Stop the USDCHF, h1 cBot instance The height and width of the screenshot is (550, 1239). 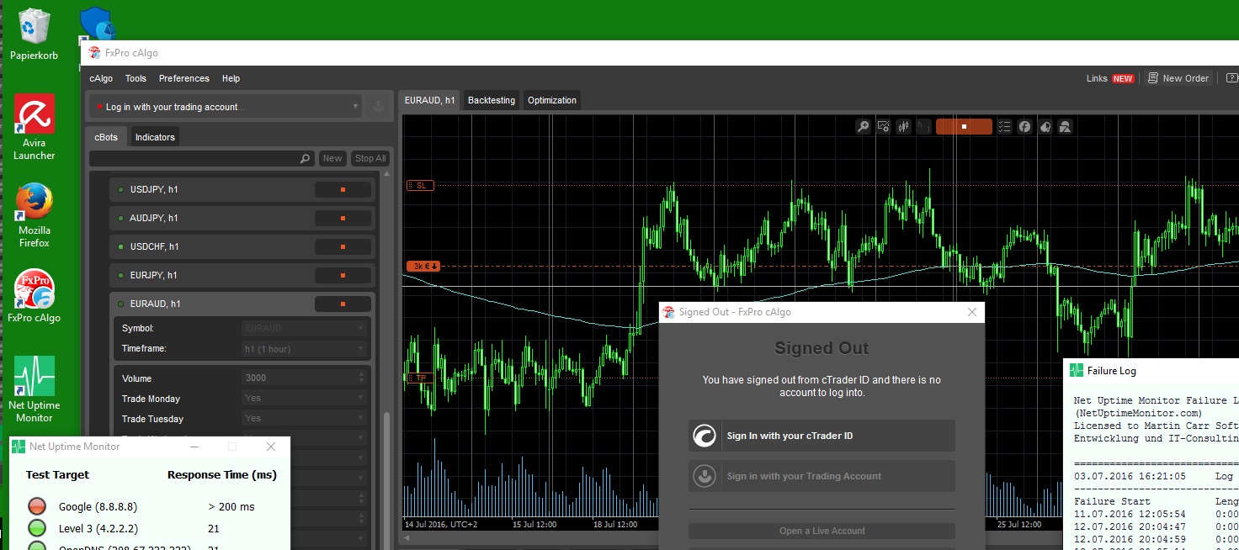343,247
